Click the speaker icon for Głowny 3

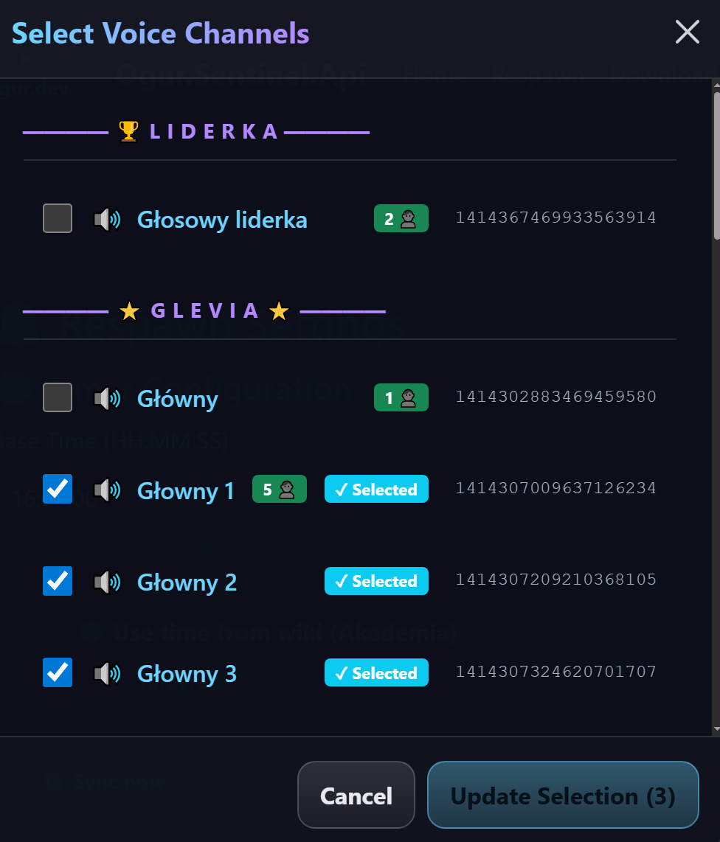tap(107, 673)
